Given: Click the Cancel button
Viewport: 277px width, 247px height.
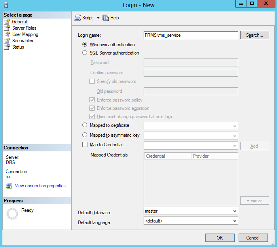Looking at the screenshot, I should point(253,238).
